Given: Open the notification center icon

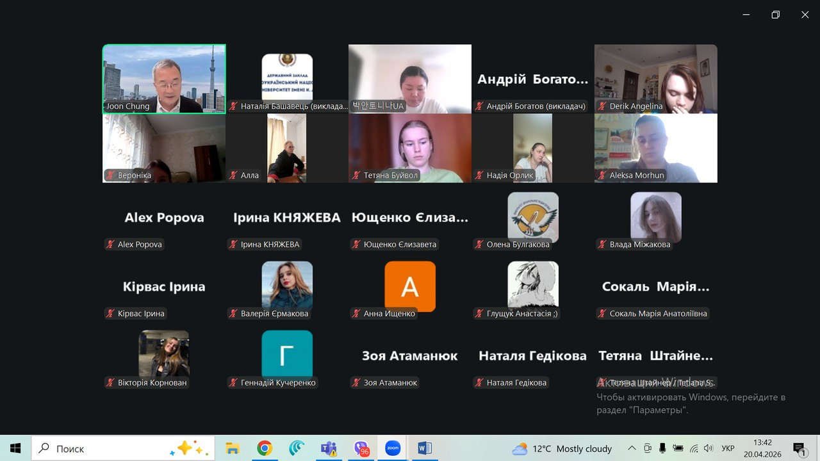Looking at the screenshot, I should (x=799, y=448).
